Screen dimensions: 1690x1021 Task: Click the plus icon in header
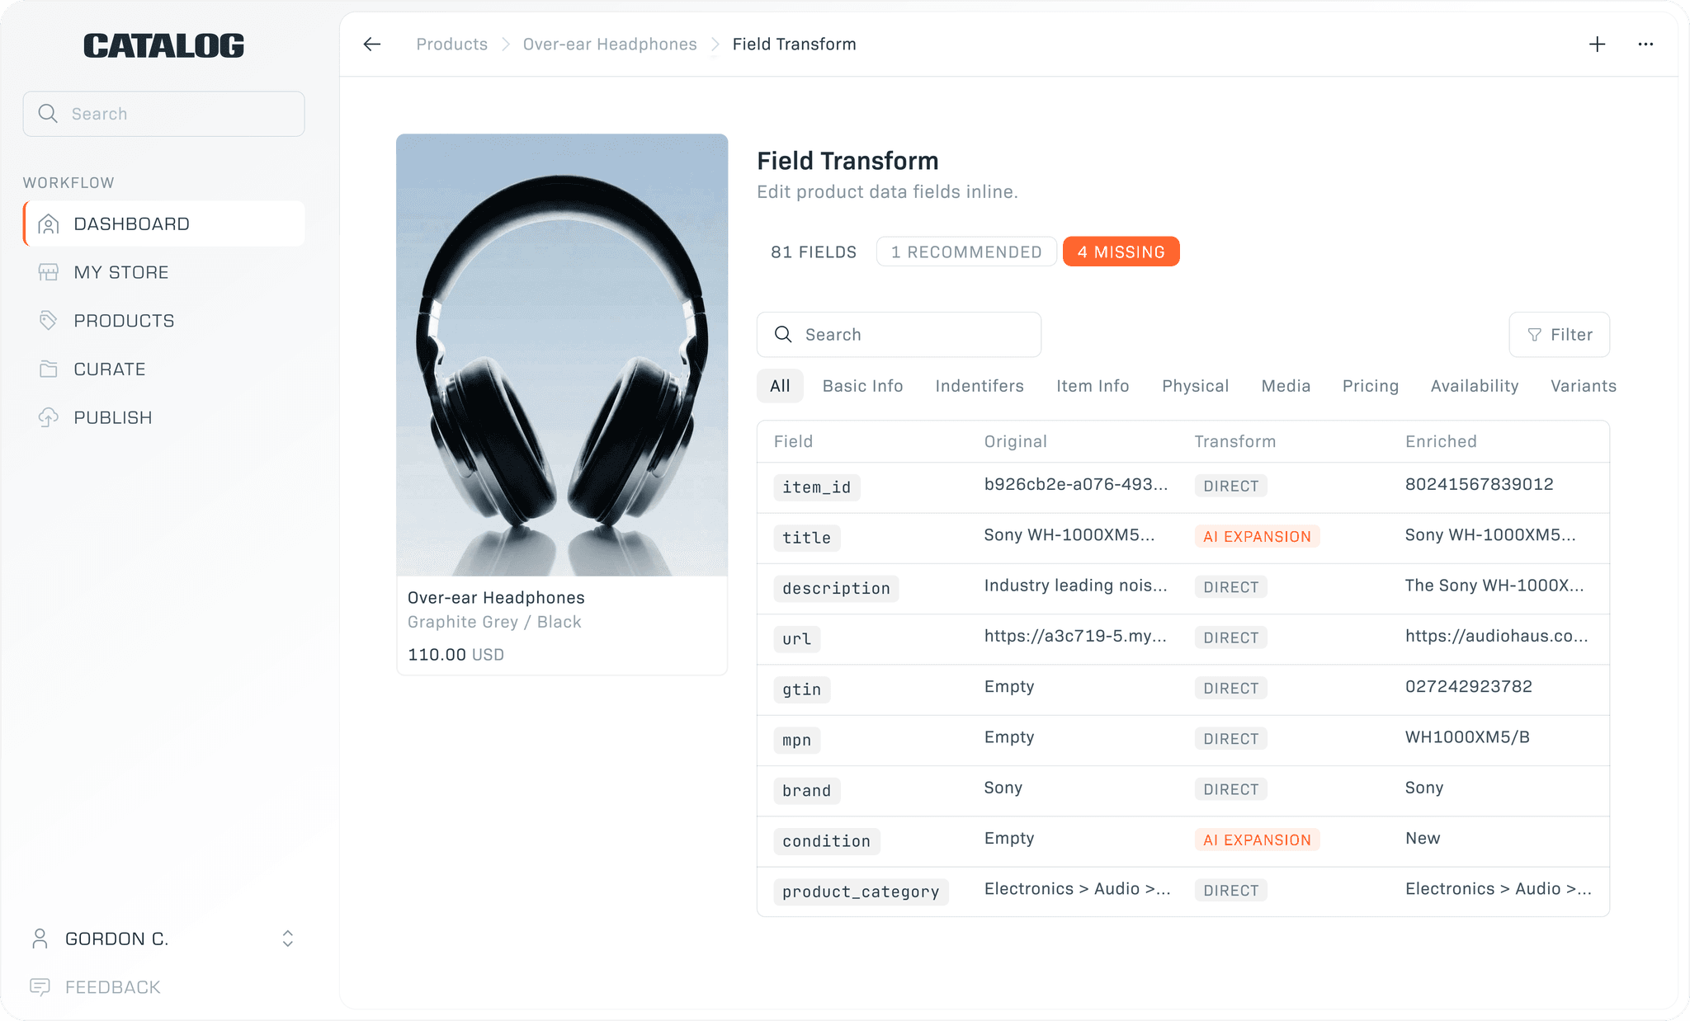(x=1597, y=45)
